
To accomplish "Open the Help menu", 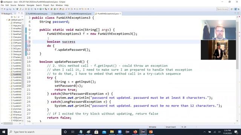I will click(x=66, y=5).
